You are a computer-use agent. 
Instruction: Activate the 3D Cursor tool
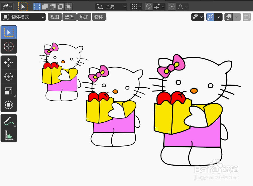[x=9, y=46]
